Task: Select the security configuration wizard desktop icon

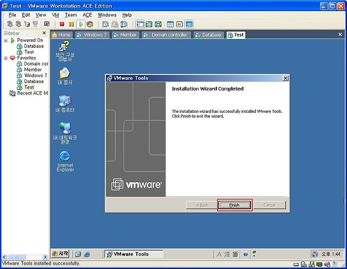Action: tap(65, 51)
